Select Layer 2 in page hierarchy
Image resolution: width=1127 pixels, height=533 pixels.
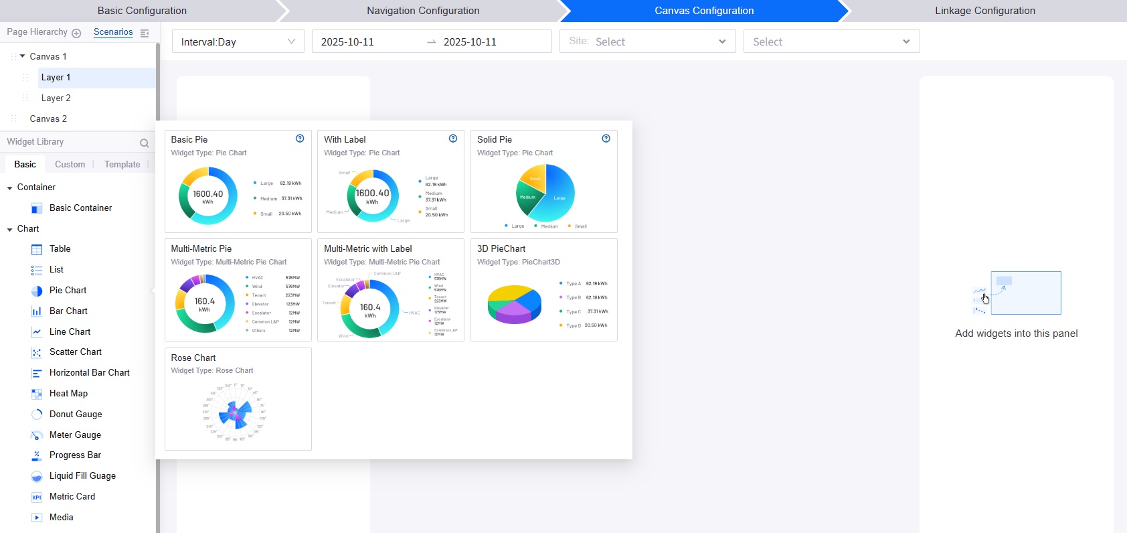point(56,98)
